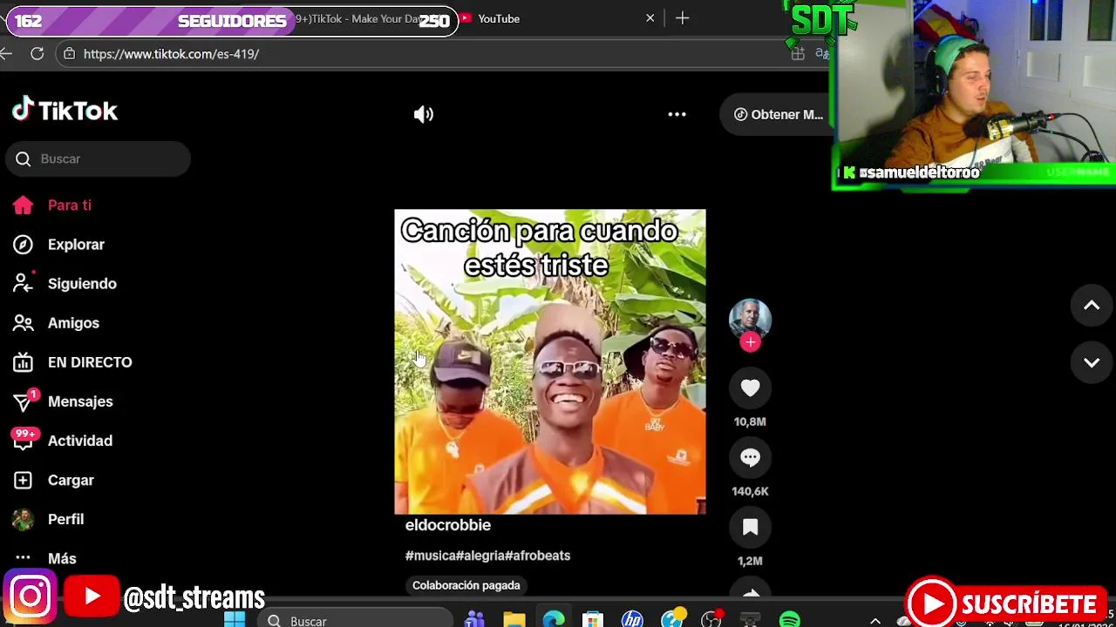Open Microsoft Store from the taskbar
This screenshot has height=627, width=1116.
point(593,620)
